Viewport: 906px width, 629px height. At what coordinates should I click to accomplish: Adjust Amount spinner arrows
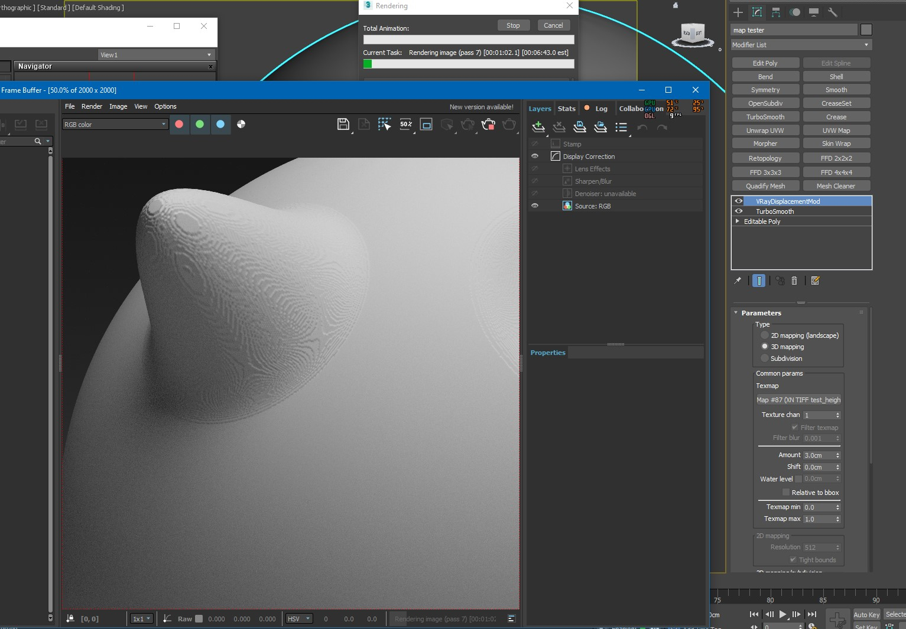(x=837, y=455)
